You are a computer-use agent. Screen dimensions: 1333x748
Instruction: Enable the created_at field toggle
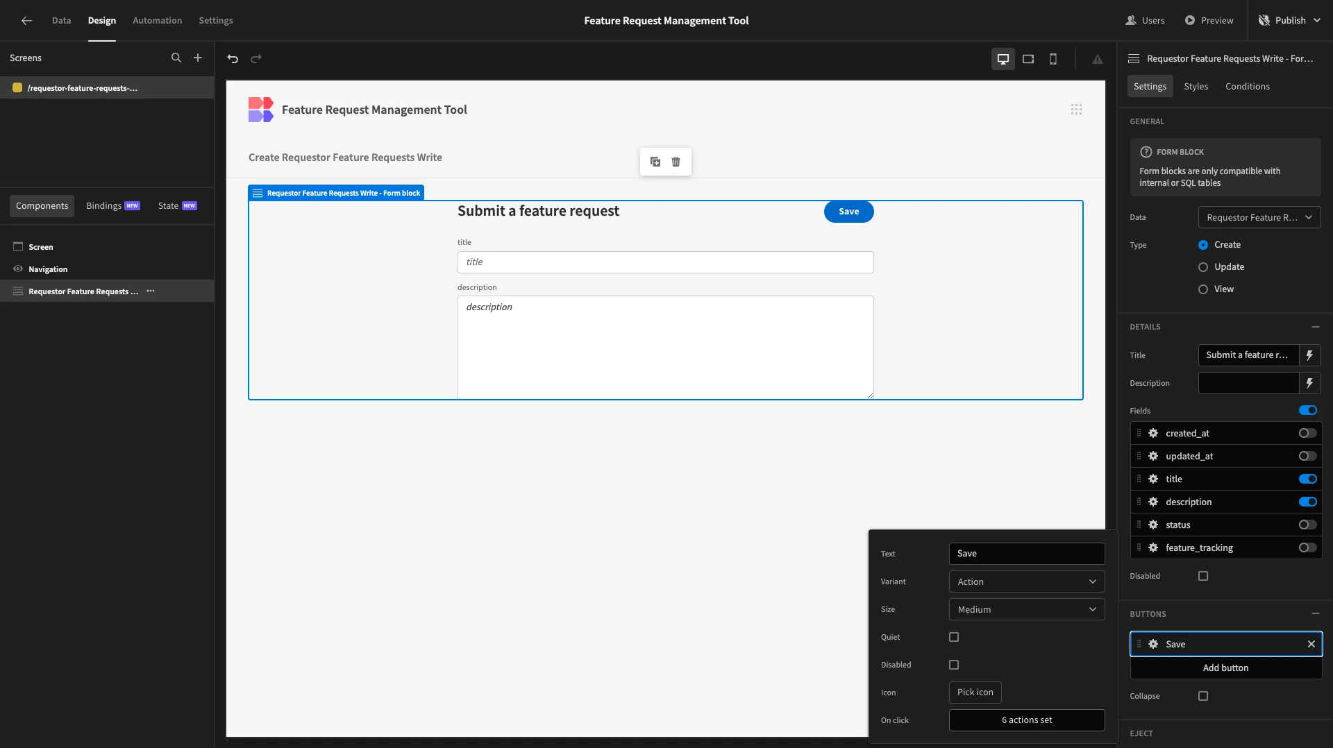[x=1307, y=434]
